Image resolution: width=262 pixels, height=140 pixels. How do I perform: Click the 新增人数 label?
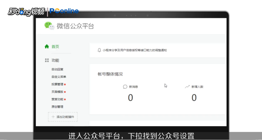click(197, 87)
